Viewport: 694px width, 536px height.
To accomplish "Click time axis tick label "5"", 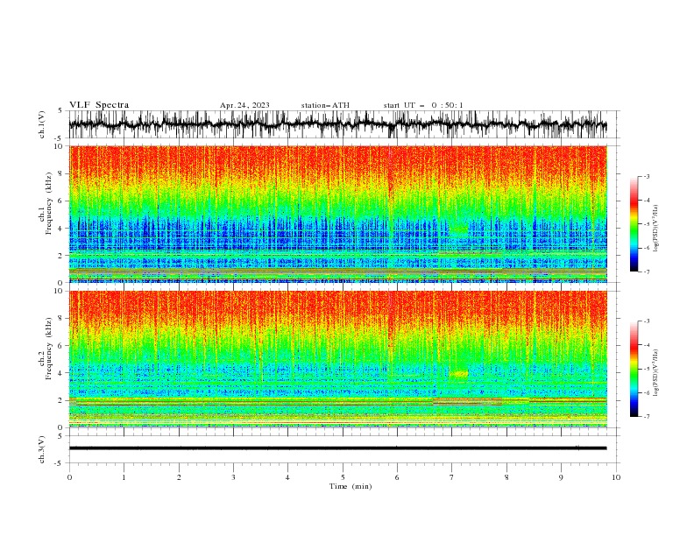I will click(343, 477).
